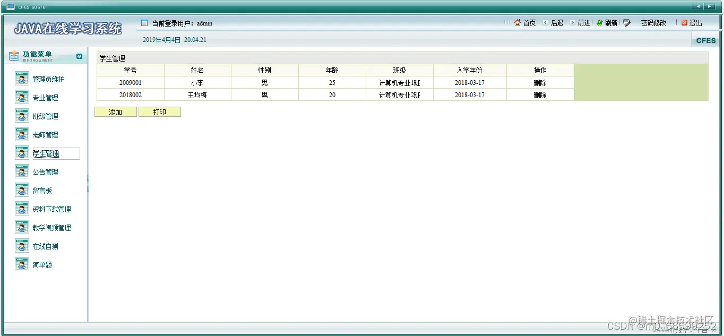This screenshot has height=336, width=724.
Task: Click the 性别 column header
Action: [x=265, y=70]
